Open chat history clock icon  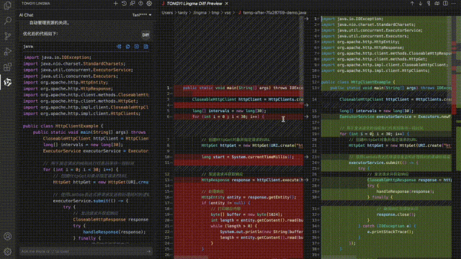(x=124, y=4)
